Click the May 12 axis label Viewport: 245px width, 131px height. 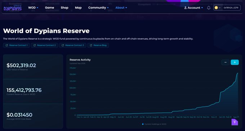coord(113,117)
